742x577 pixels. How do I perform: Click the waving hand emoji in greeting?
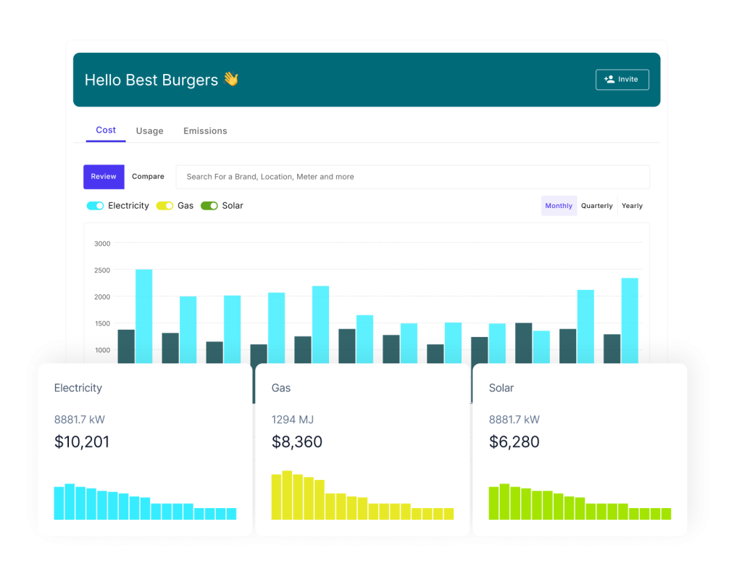point(230,80)
